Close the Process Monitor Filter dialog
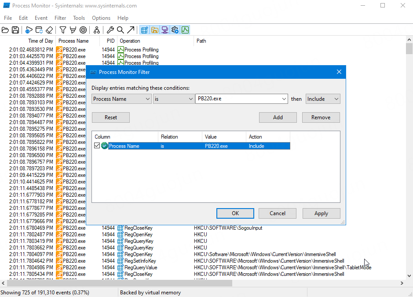 click(x=339, y=72)
